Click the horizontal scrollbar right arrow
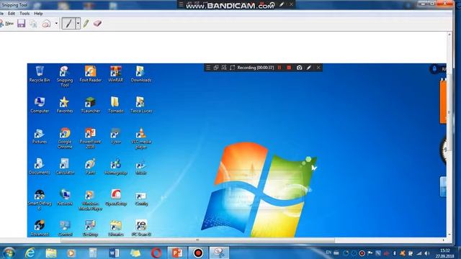 [444, 240]
